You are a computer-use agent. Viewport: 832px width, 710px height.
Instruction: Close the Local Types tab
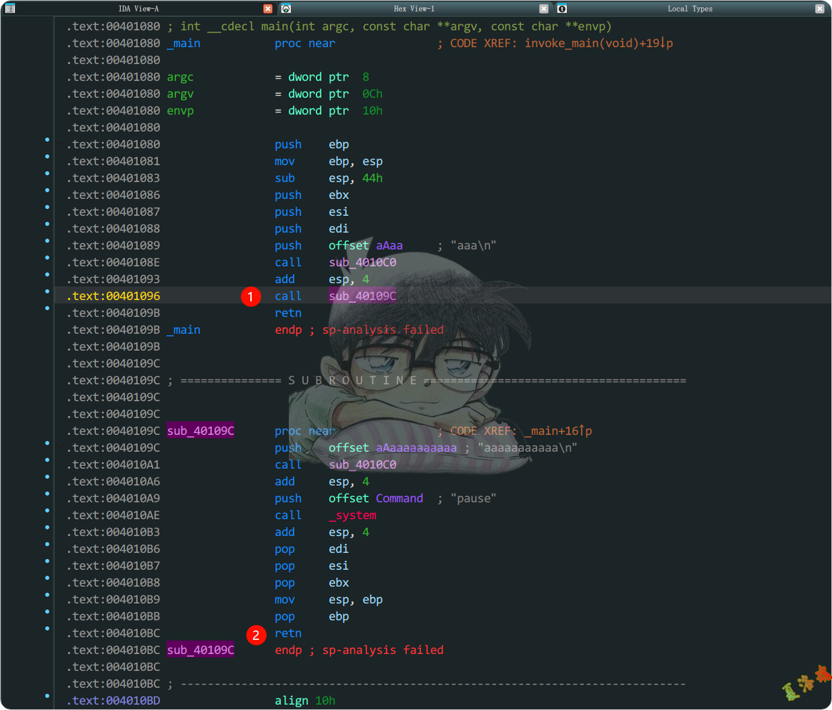(x=820, y=9)
